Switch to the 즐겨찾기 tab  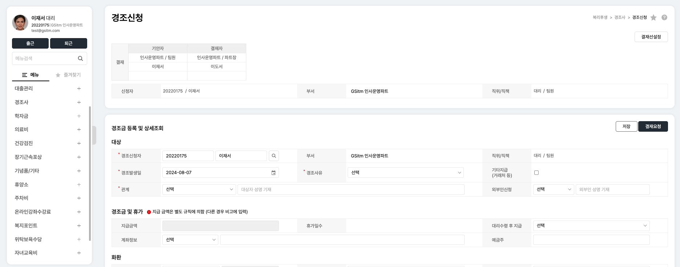tap(68, 75)
